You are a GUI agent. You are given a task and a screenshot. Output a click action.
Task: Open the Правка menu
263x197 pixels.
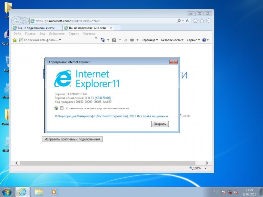coord(30,33)
